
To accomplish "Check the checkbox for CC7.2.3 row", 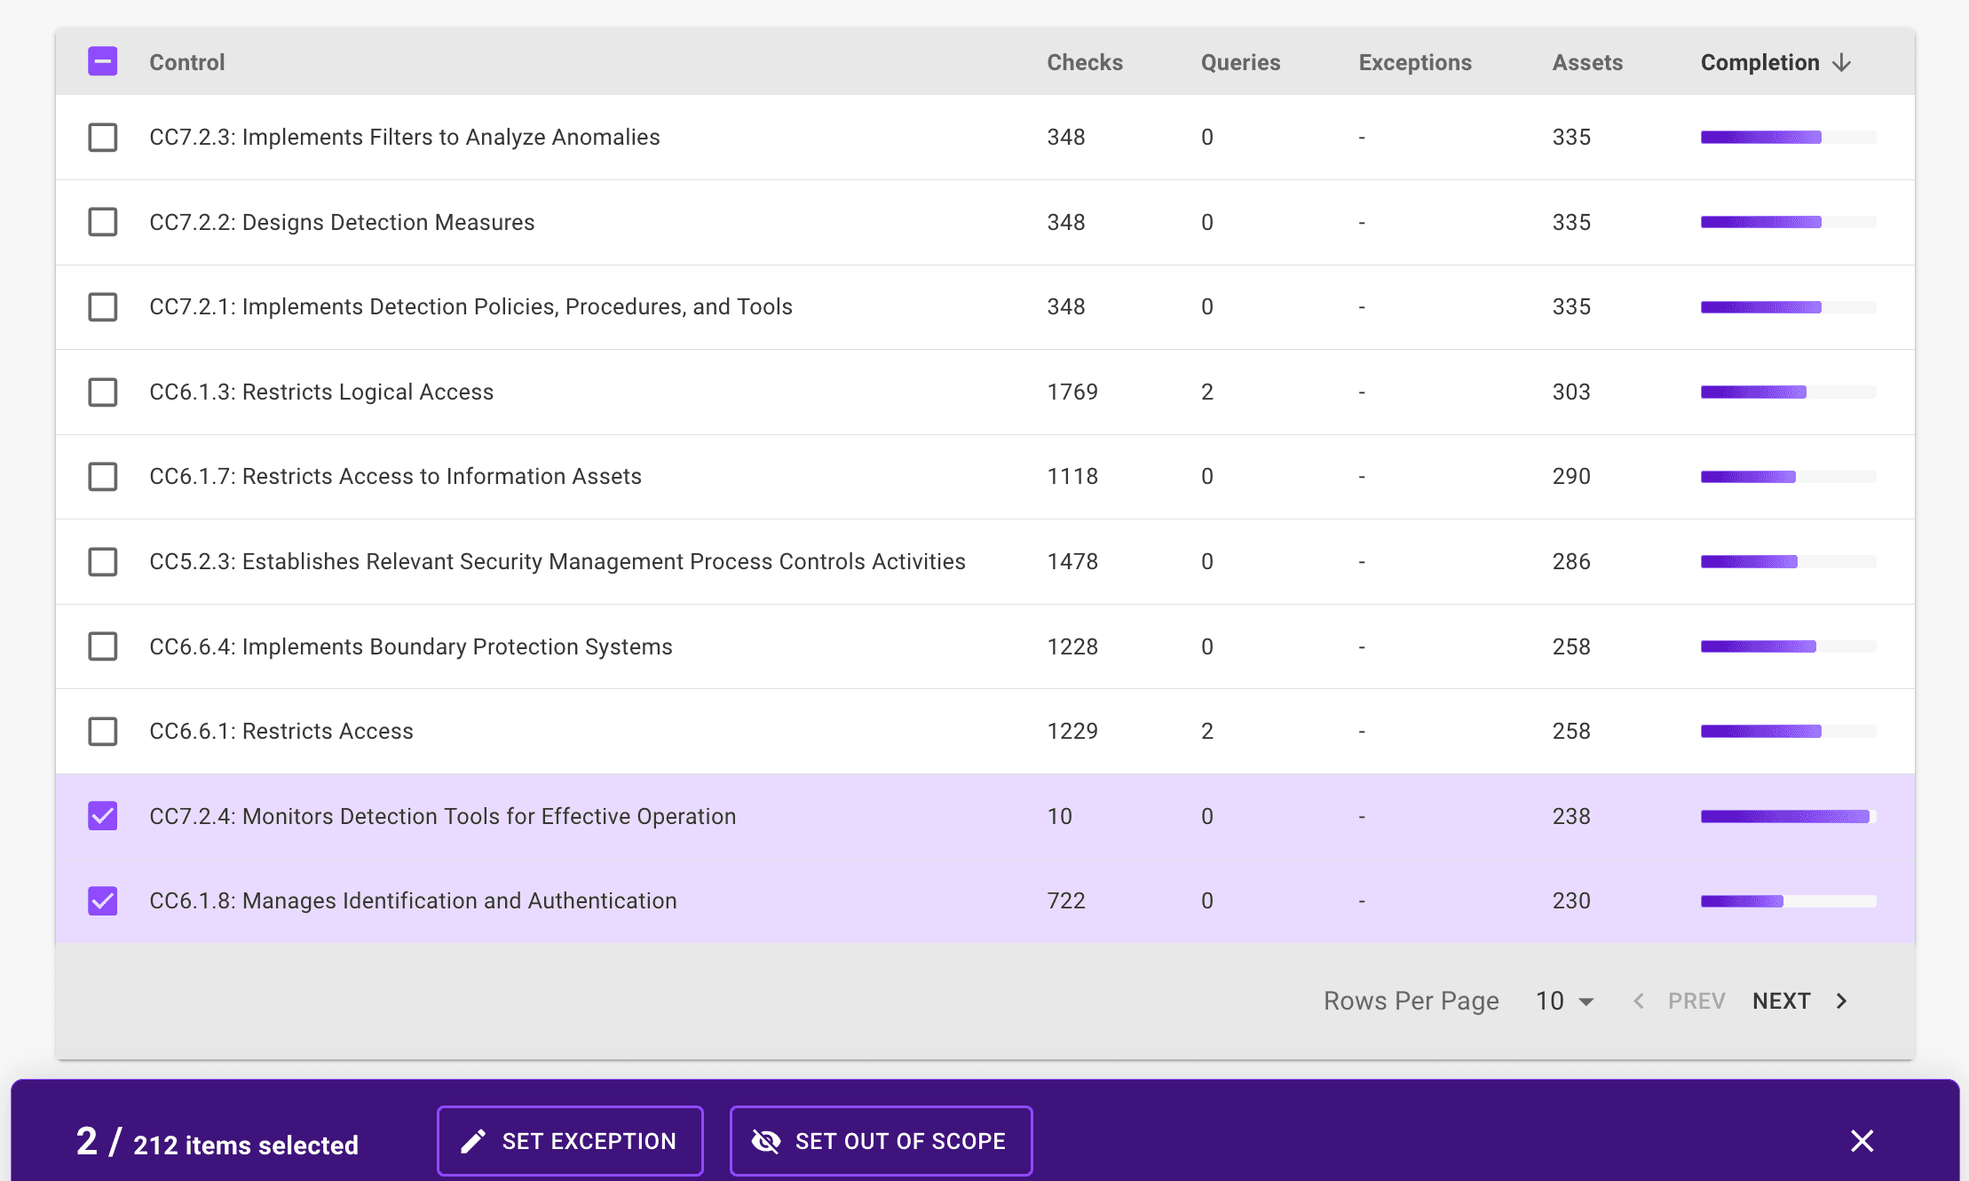I will (102, 138).
